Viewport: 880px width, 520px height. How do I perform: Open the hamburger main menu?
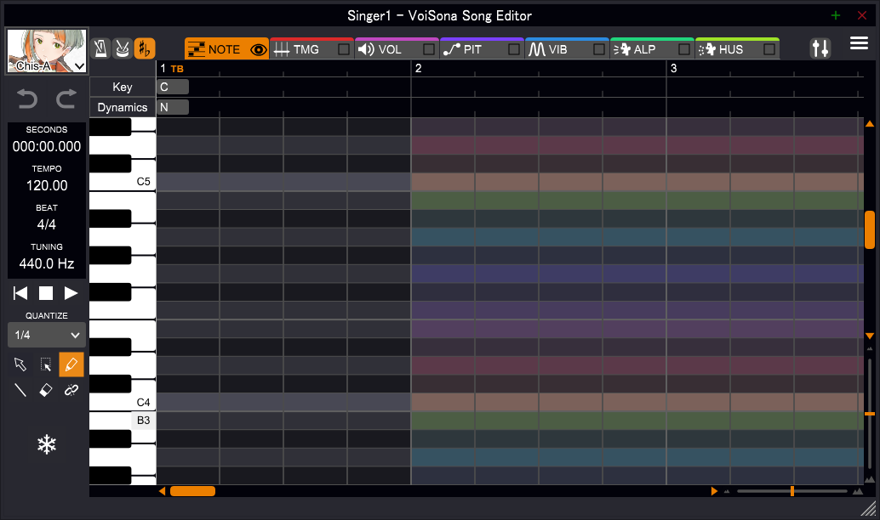(x=859, y=43)
